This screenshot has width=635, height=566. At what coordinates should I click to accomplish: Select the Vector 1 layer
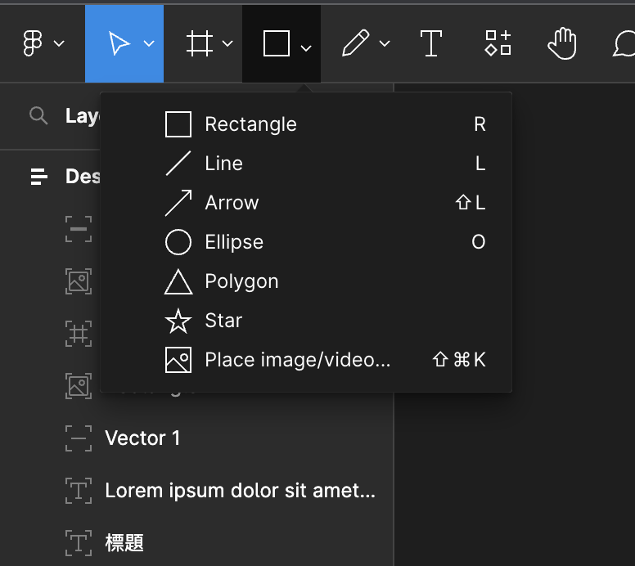(x=142, y=438)
